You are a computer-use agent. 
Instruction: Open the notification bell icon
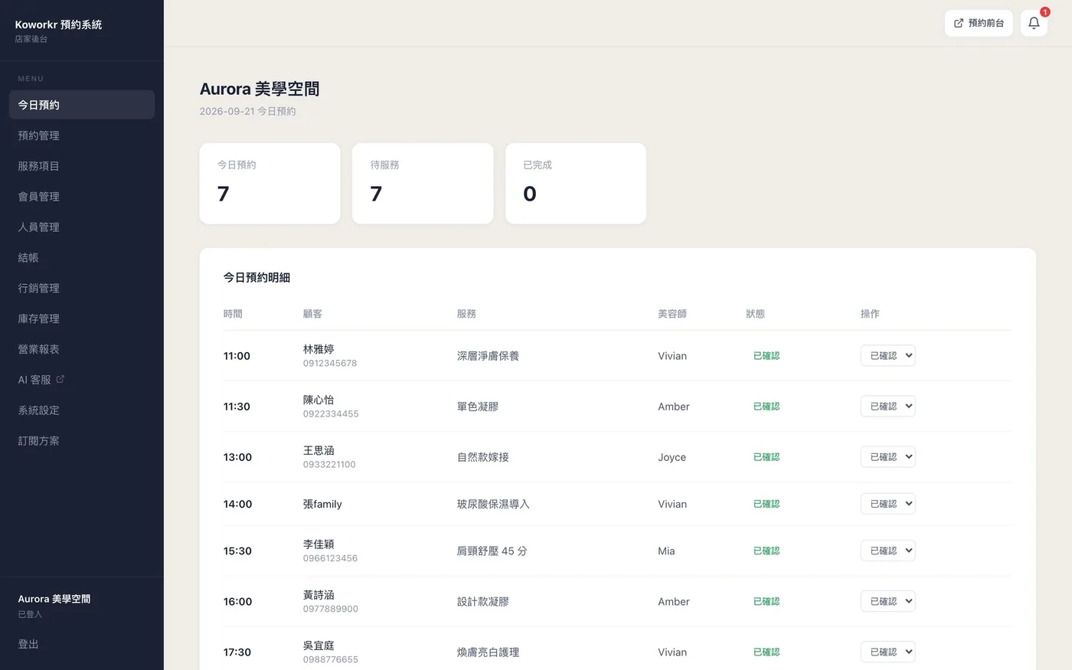[1034, 23]
